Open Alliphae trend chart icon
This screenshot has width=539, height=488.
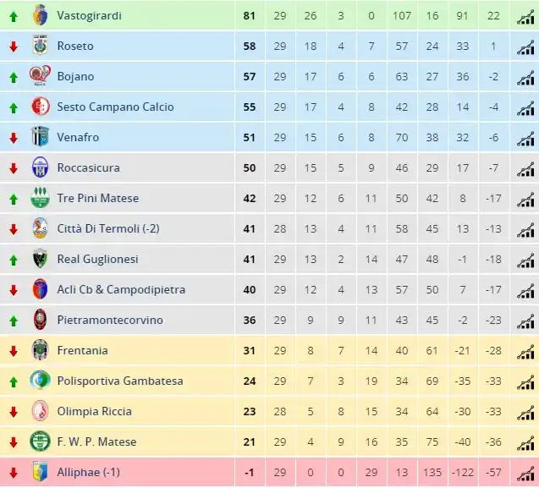click(525, 474)
